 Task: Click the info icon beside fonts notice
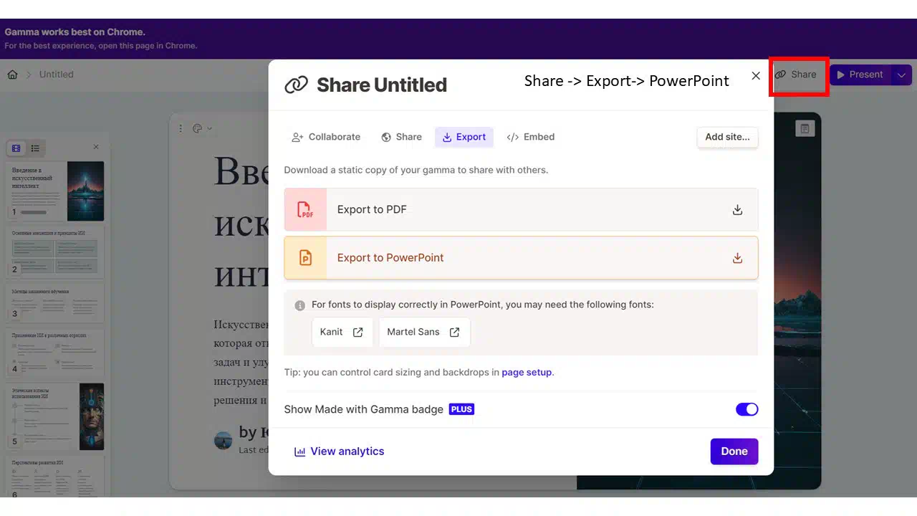300,305
